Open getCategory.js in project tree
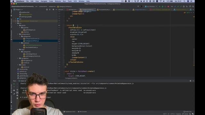205x115 pixels. [x=29, y=30]
